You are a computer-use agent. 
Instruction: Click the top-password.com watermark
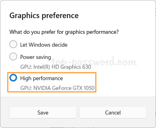pos(94,62)
